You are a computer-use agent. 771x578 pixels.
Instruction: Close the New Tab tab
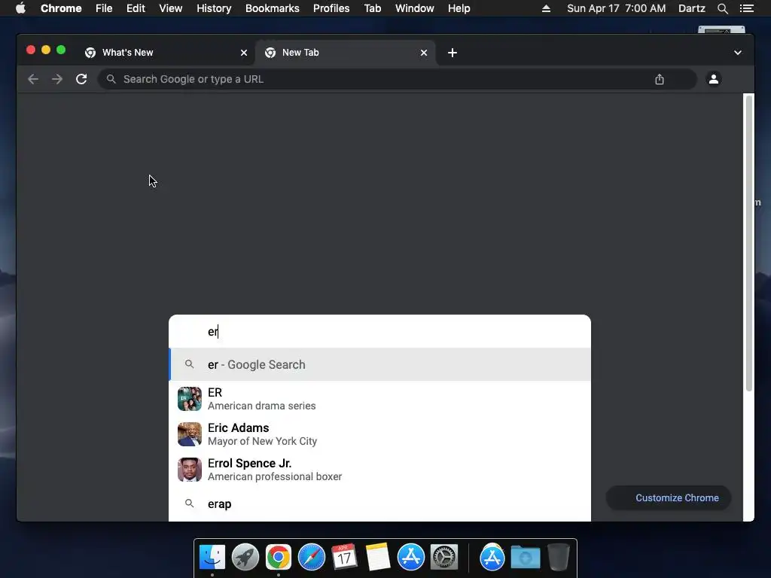tap(424, 53)
